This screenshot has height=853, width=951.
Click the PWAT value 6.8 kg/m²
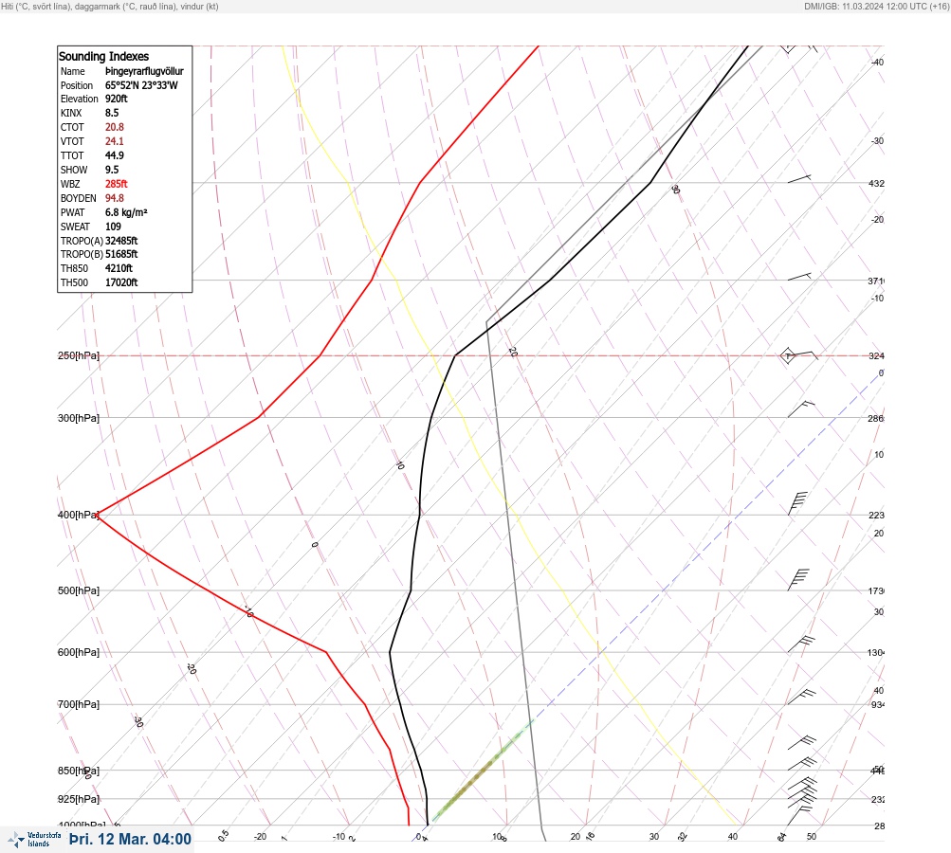[126, 212]
